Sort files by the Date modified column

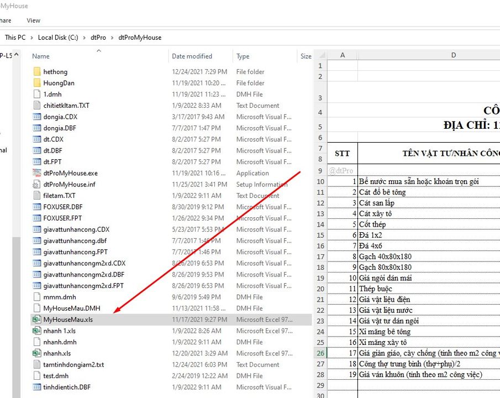[192, 56]
